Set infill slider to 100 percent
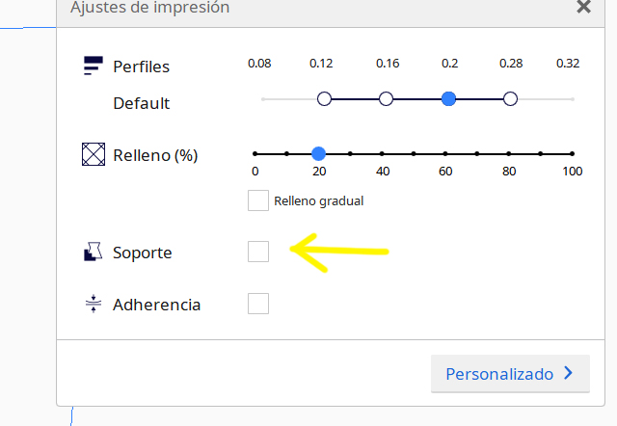This screenshot has width=617, height=426. (x=573, y=153)
